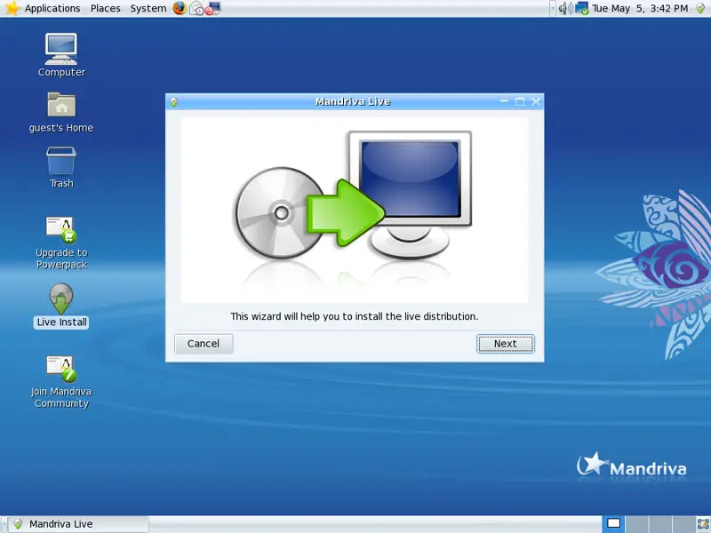Screen dimensions: 711x533
Task: Select the Computer desktop icon
Action: pos(61,55)
